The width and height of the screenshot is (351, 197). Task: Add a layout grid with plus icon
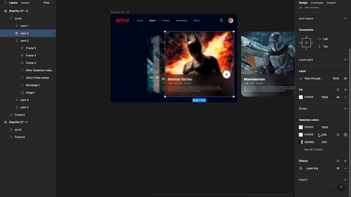[345, 60]
